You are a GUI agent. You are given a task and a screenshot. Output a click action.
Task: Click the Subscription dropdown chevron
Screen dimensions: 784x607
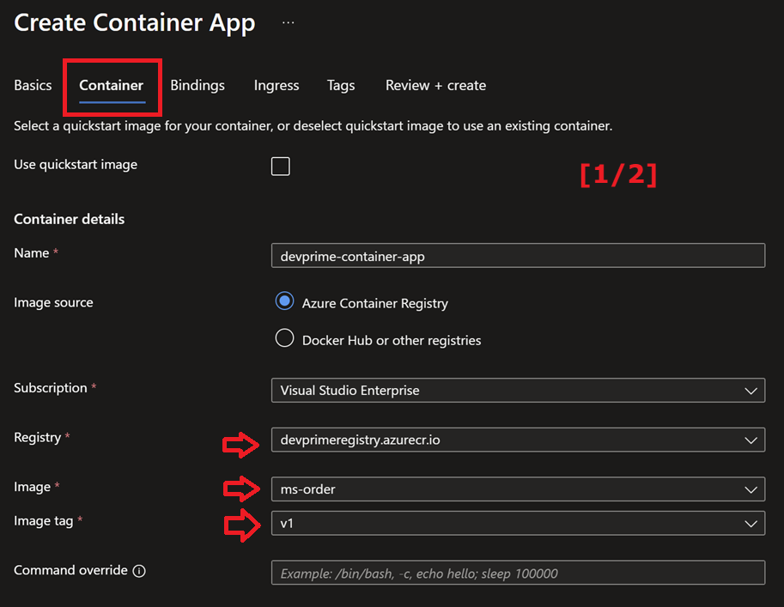coord(750,390)
